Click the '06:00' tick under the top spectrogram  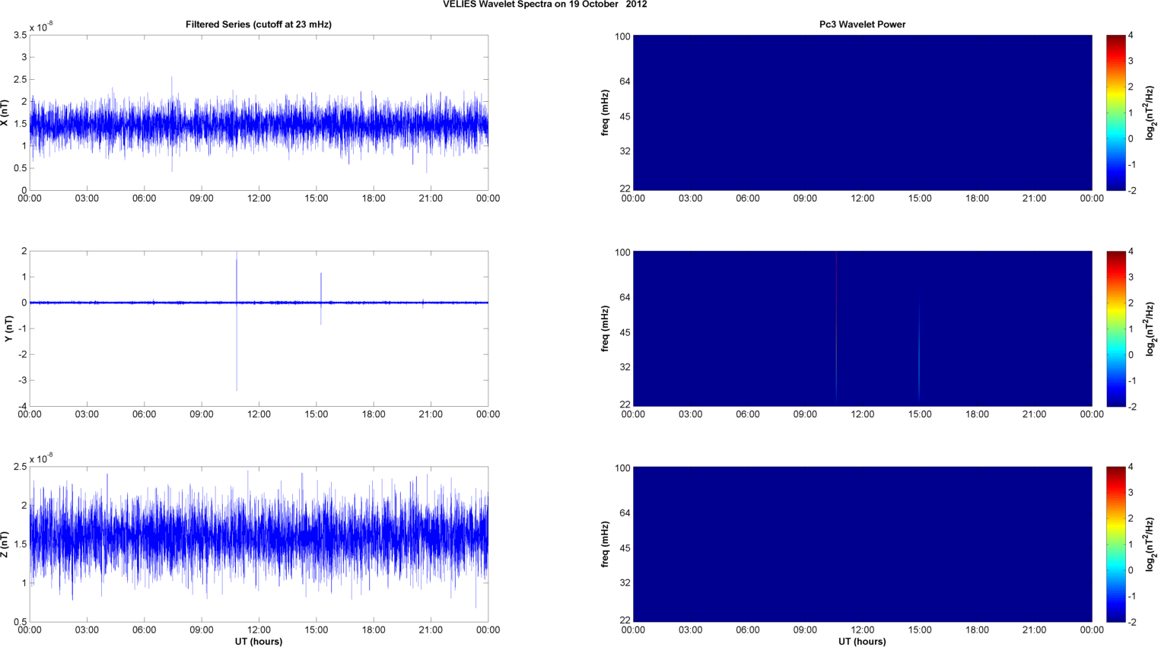click(x=748, y=198)
